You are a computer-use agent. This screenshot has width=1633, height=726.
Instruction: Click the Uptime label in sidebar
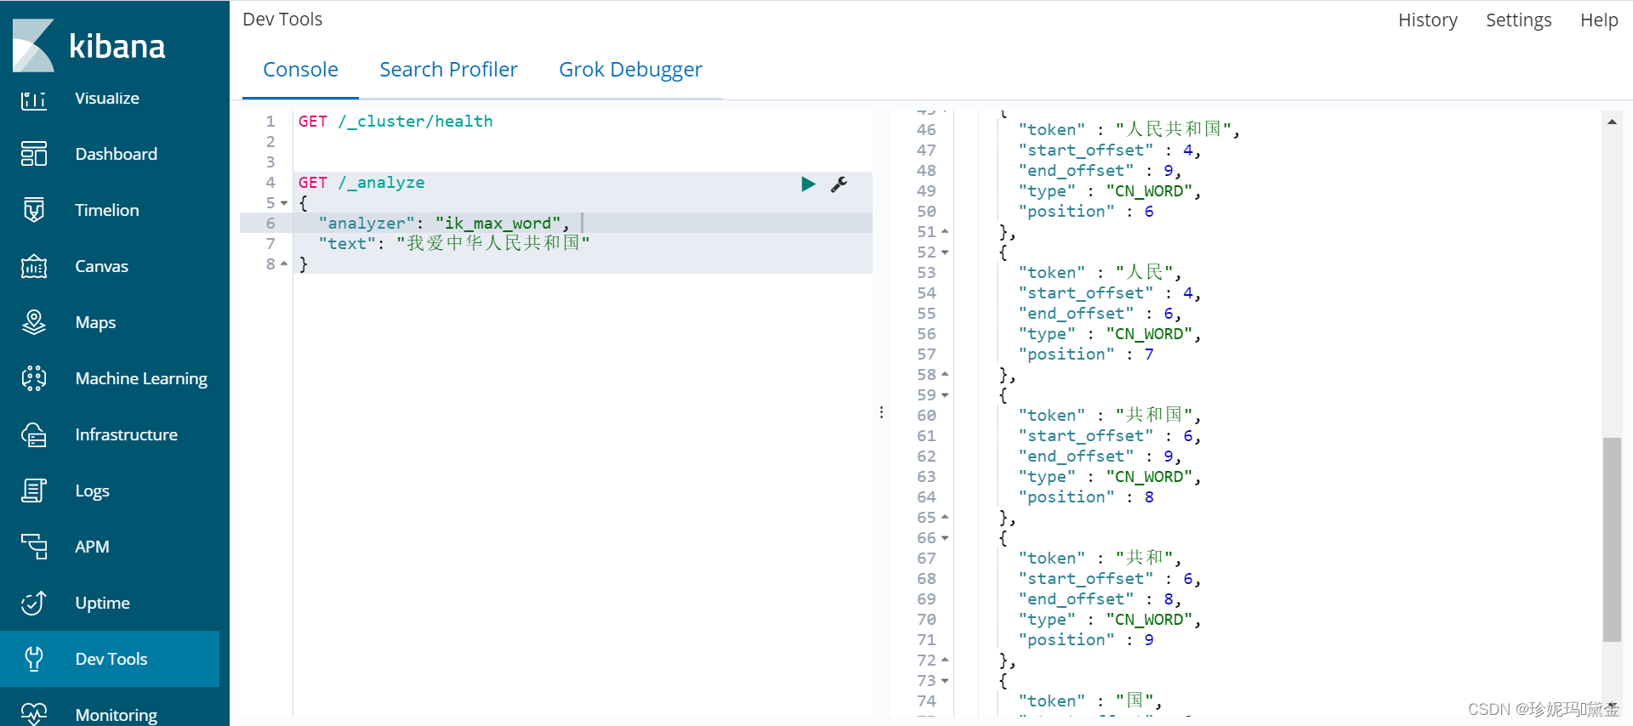(x=103, y=603)
